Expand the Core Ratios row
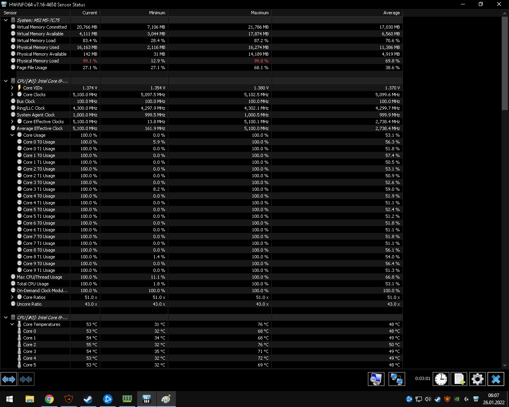This screenshot has width=509, height=407. pos(12,297)
